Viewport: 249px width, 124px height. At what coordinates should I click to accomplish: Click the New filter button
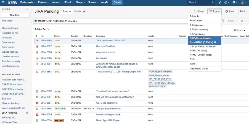pyautogui.click(x=15, y=15)
